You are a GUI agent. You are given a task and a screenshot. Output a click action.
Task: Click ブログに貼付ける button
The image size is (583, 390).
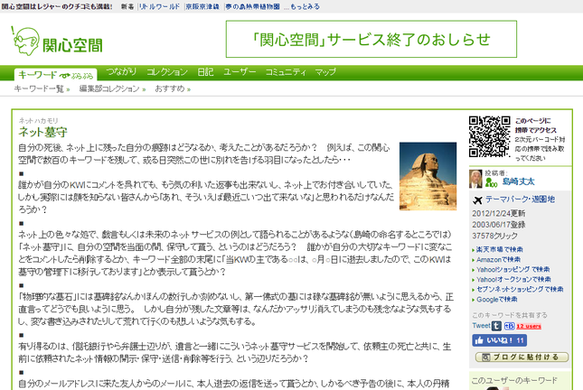(522, 357)
